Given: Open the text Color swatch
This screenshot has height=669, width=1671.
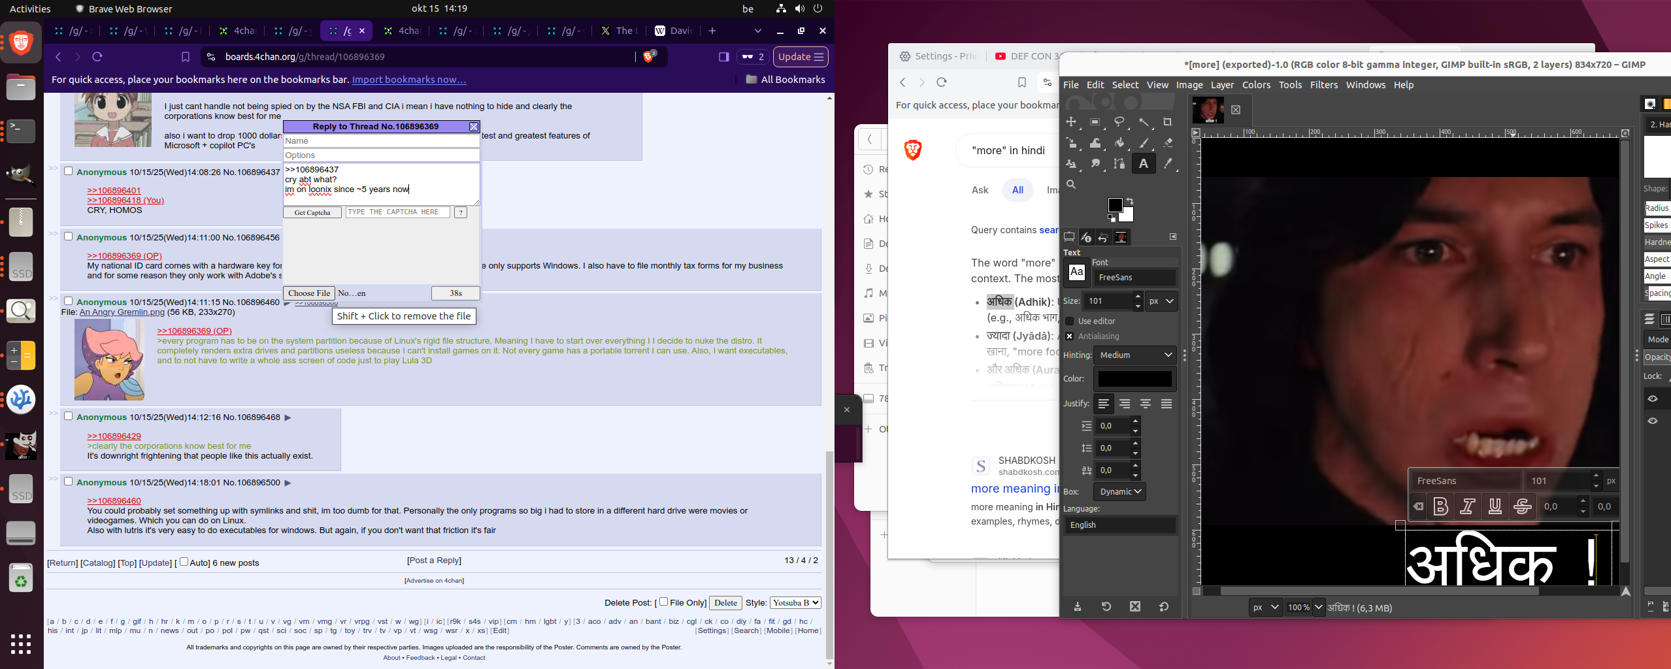Looking at the screenshot, I should tap(1134, 379).
